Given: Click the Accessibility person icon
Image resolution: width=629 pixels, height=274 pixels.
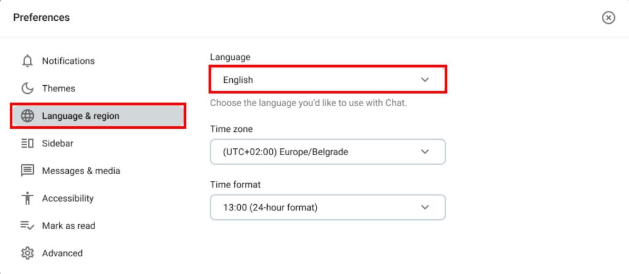Looking at the screenshot, I should (x=27, y=199).
